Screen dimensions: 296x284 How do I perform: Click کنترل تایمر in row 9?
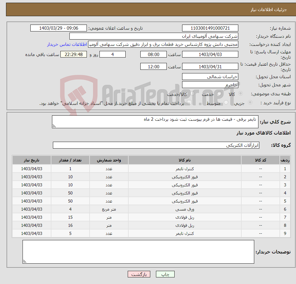point(185,234)
